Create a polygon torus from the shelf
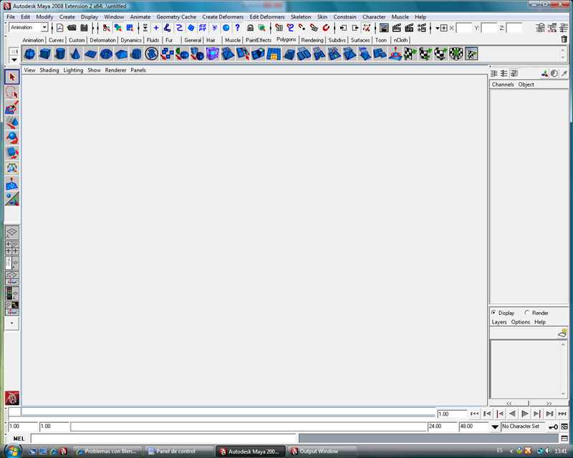This screenshot has height=458, width=573. (x=106, y=54)
